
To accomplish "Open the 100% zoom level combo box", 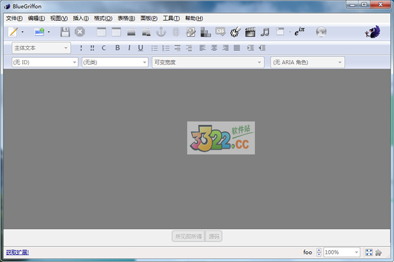I will 341,252.
